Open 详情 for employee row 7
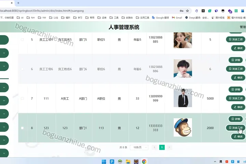The height and width of the screenshot is (164, 246). 236,90
